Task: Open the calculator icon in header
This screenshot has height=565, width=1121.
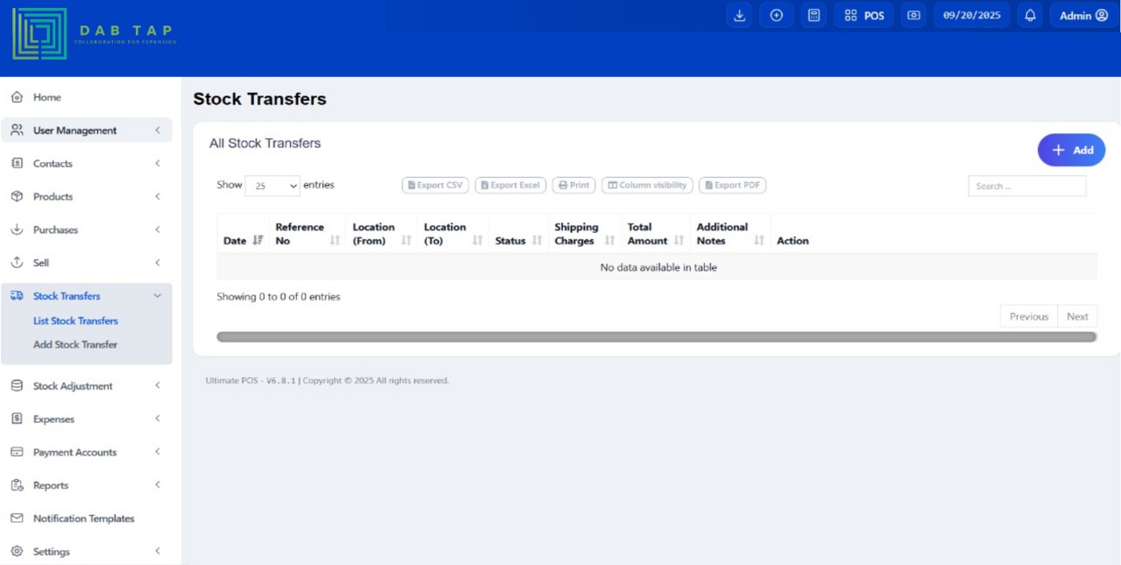Action: (814, 16)
